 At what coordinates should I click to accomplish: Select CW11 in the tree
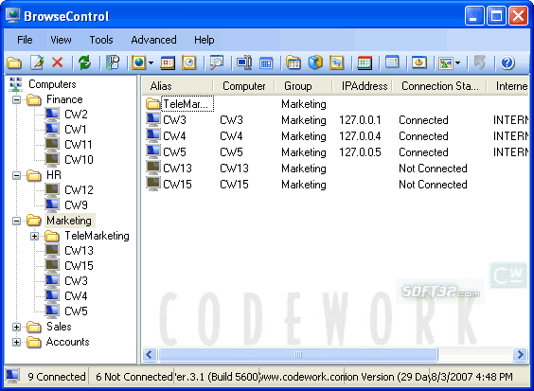tap(79, 145)
